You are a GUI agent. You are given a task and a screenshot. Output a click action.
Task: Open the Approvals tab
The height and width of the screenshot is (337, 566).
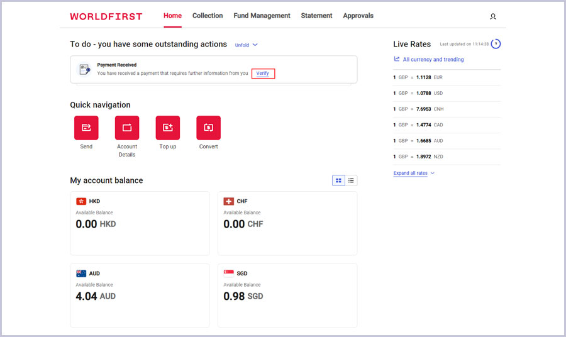[x=358, y=16]
